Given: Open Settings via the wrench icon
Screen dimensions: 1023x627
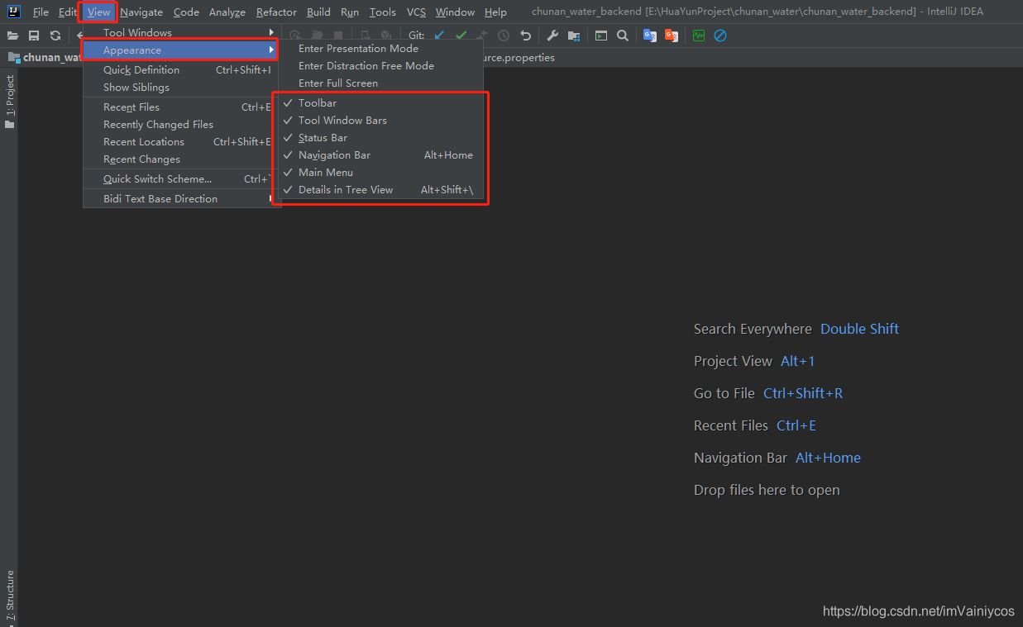Looking at the screenshot, I should coord(552,36).
